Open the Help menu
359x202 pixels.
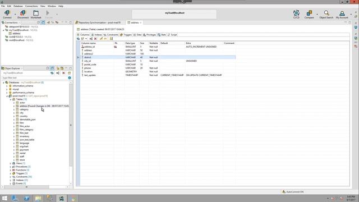tap(61, 6)
